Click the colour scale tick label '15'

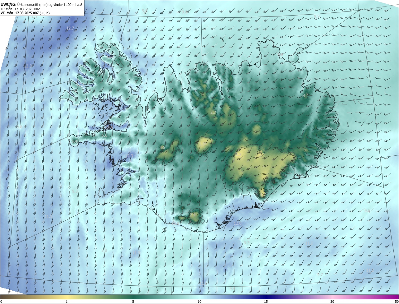click(x=266, y=302)
